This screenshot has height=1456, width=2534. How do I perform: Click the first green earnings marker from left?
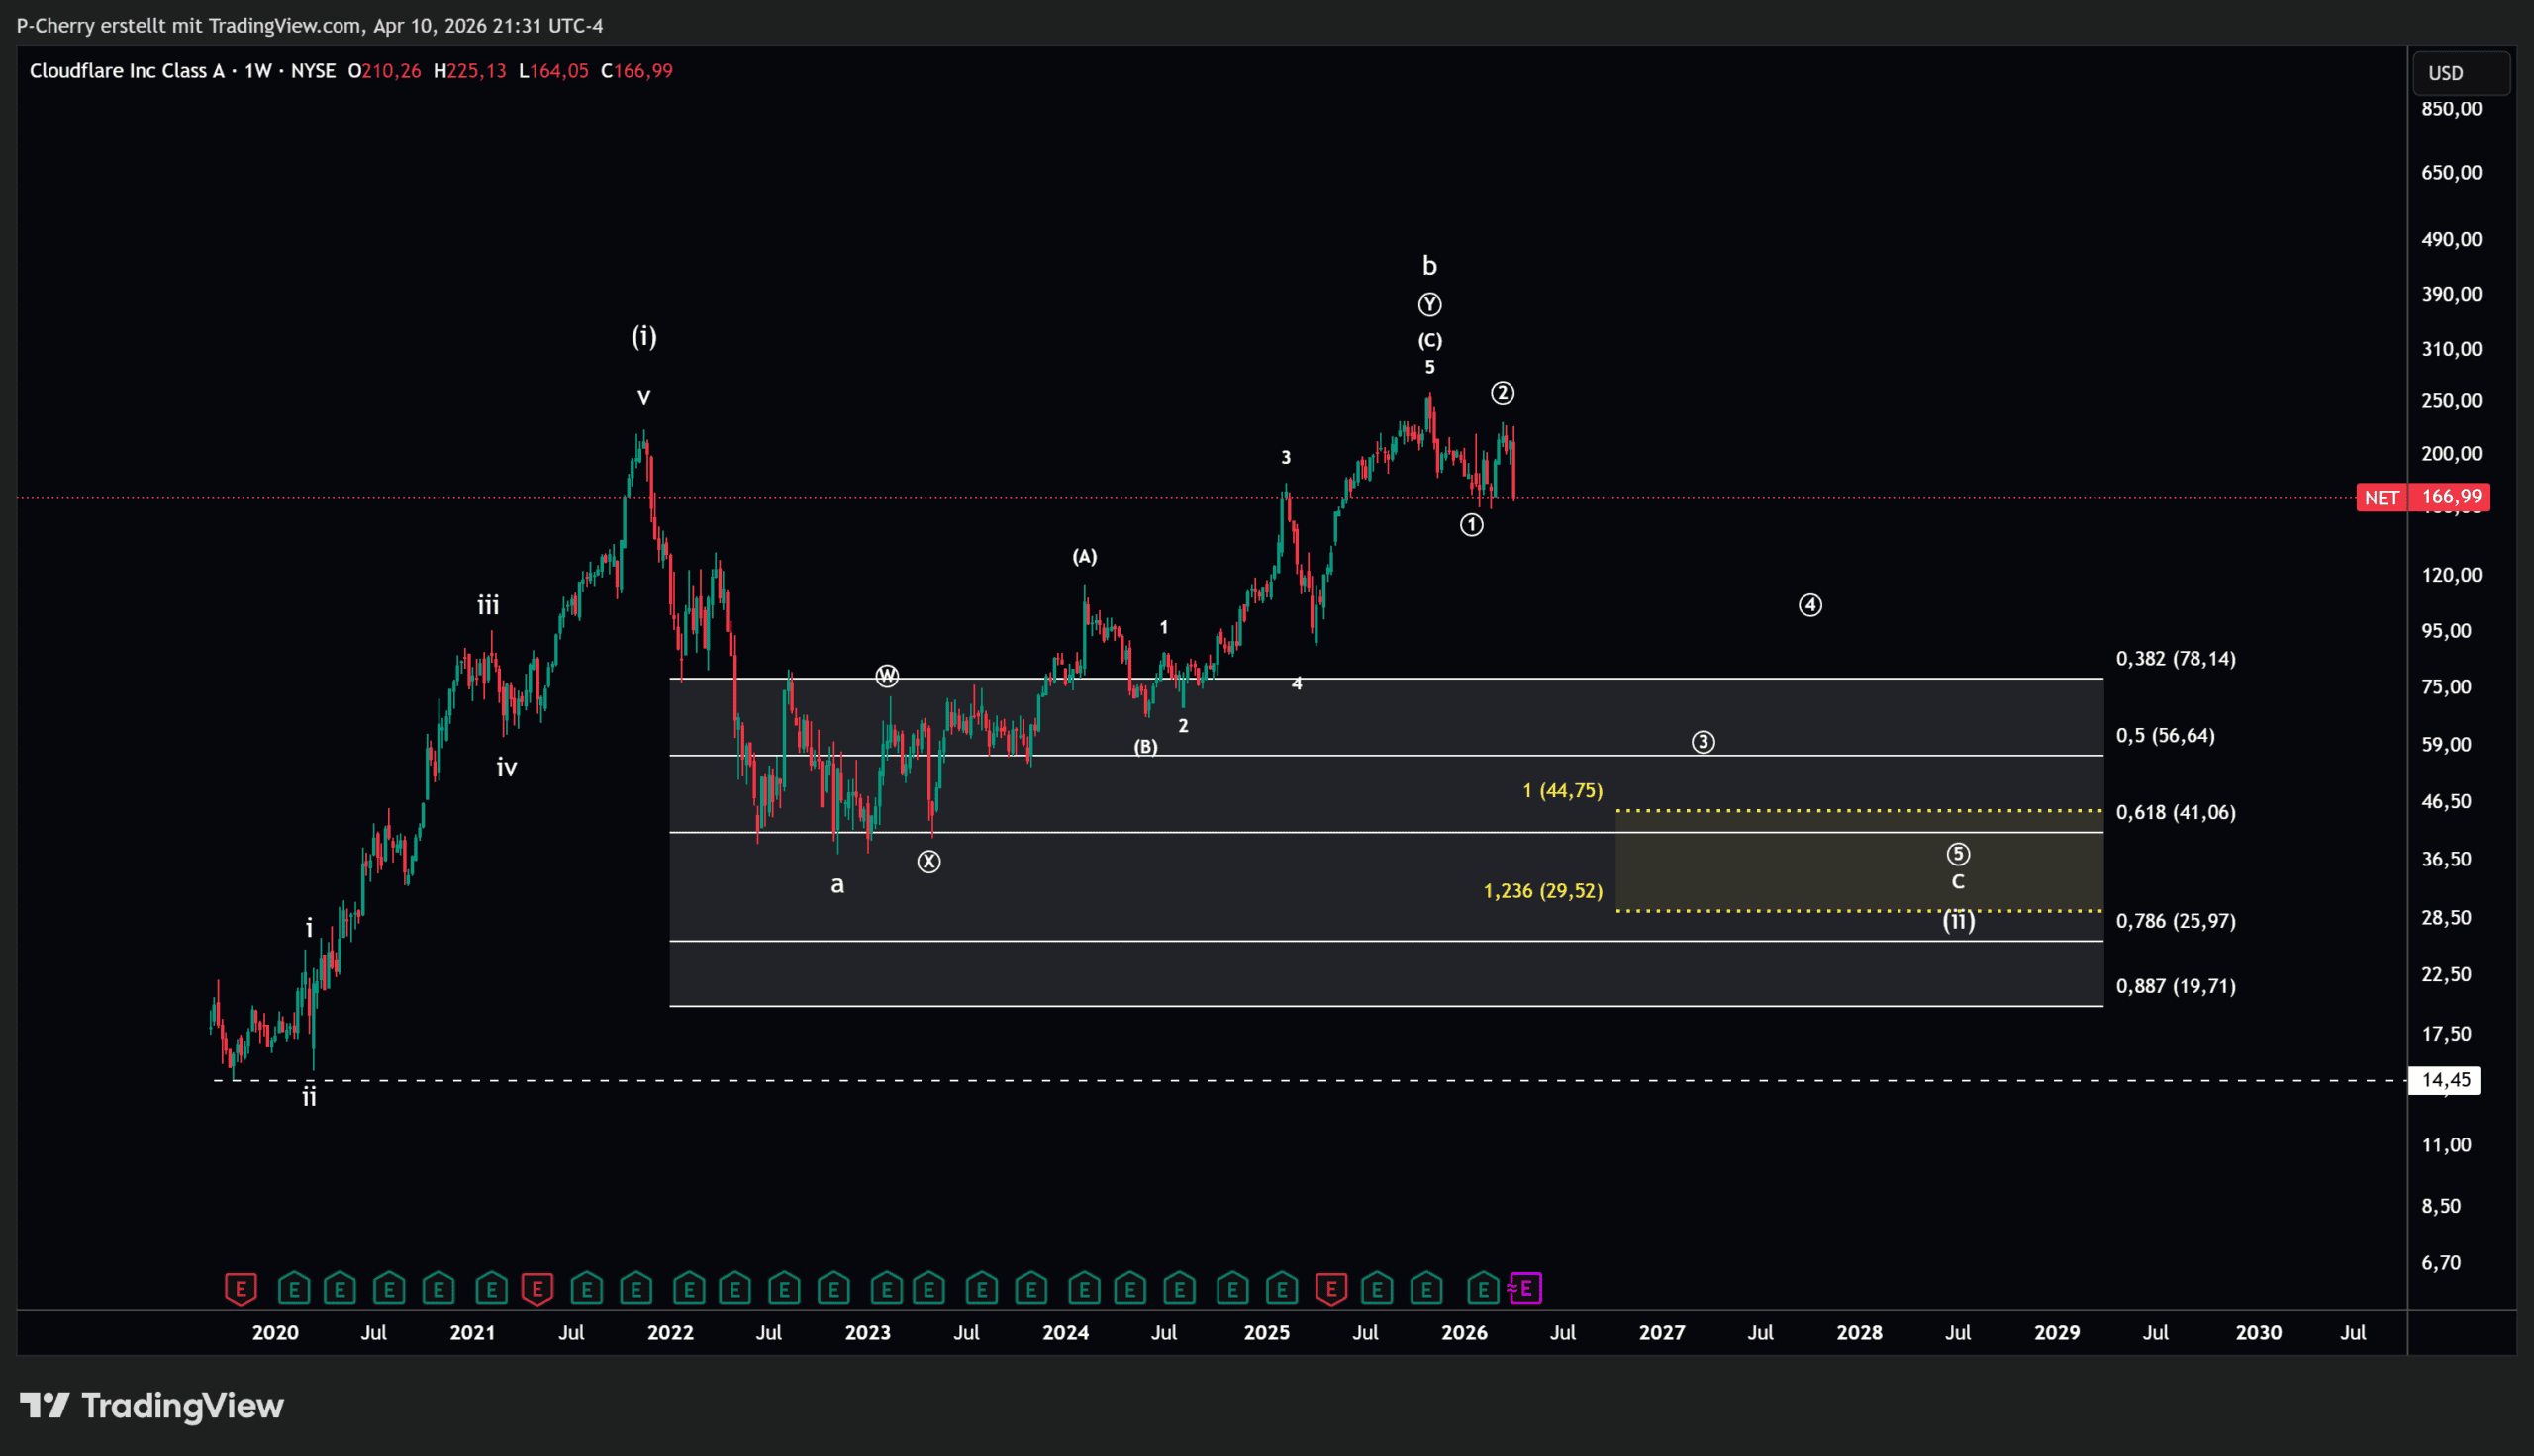[293, 1289]
